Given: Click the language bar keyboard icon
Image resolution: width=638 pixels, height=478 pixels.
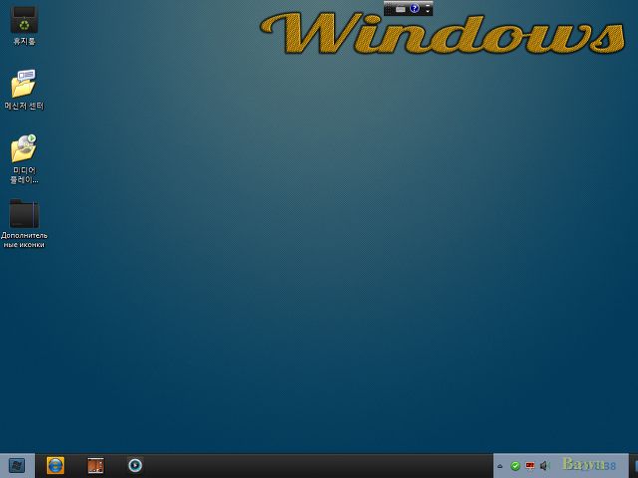Looking at the screenshot, I should (x=401, y=9).
